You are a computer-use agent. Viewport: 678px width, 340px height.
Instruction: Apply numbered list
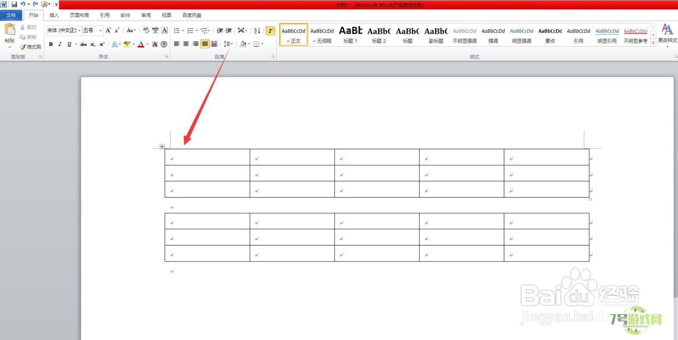pyautogui.click(x=190, y=31)
